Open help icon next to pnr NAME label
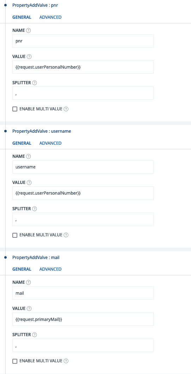Image resolution: width=191 pixels, height=374 pixels. 29,30
